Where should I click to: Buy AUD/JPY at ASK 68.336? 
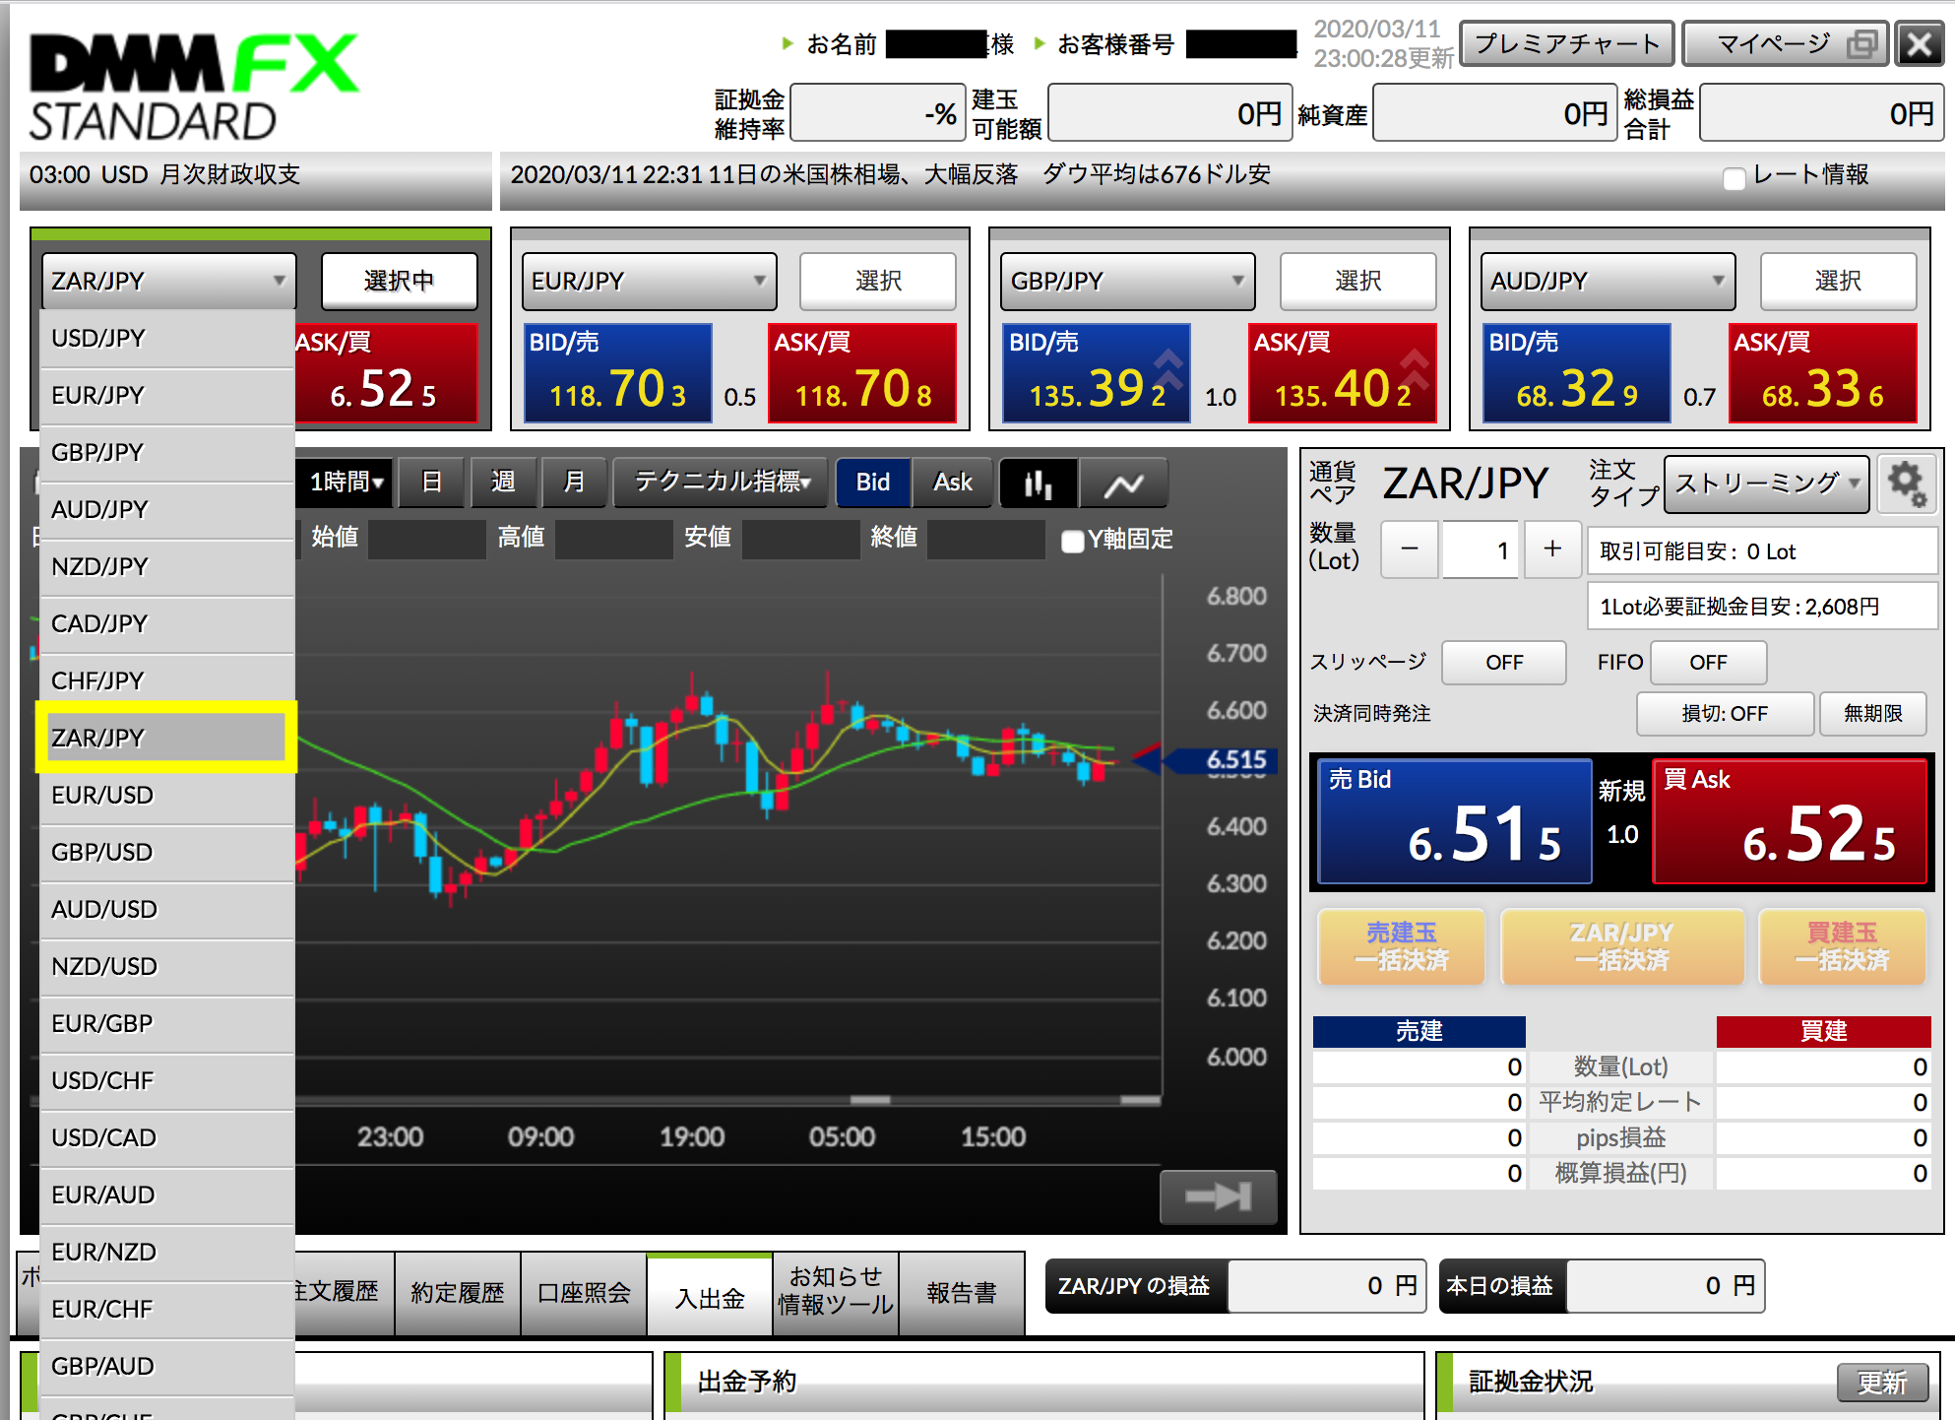tap(1823, 373)
